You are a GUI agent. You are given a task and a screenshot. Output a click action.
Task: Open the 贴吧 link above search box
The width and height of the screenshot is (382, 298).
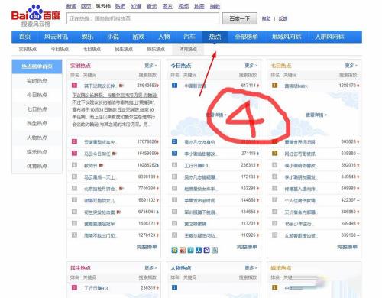(x=120, y=6)
